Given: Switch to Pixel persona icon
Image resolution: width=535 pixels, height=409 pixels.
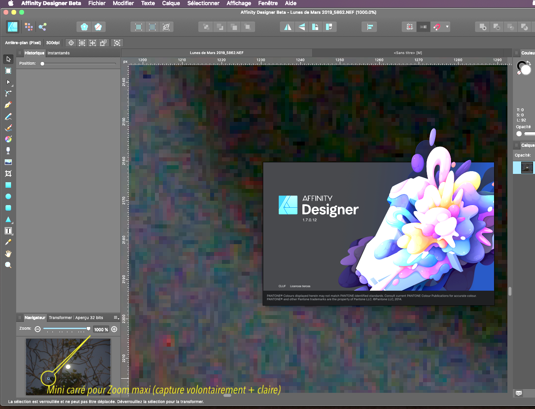Looking at the screenshot, I should point(28,27).
